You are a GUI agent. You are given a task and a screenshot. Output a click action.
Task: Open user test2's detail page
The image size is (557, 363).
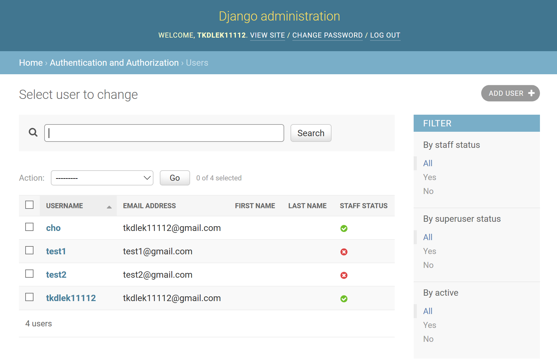click(x=56, y=275)
